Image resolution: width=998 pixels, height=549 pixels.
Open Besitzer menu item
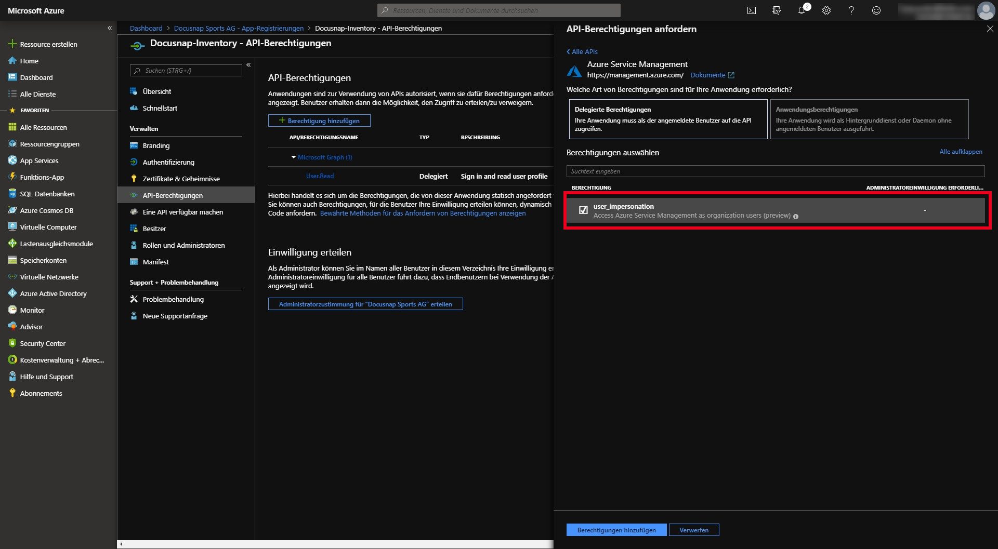[x=154, y=229]
